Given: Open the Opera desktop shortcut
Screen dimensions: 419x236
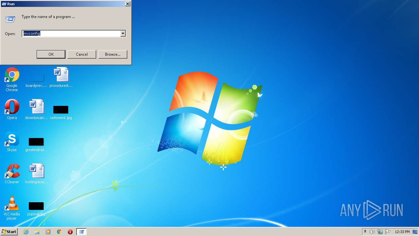Looking at the screenshot, I should tap(12, 109).
